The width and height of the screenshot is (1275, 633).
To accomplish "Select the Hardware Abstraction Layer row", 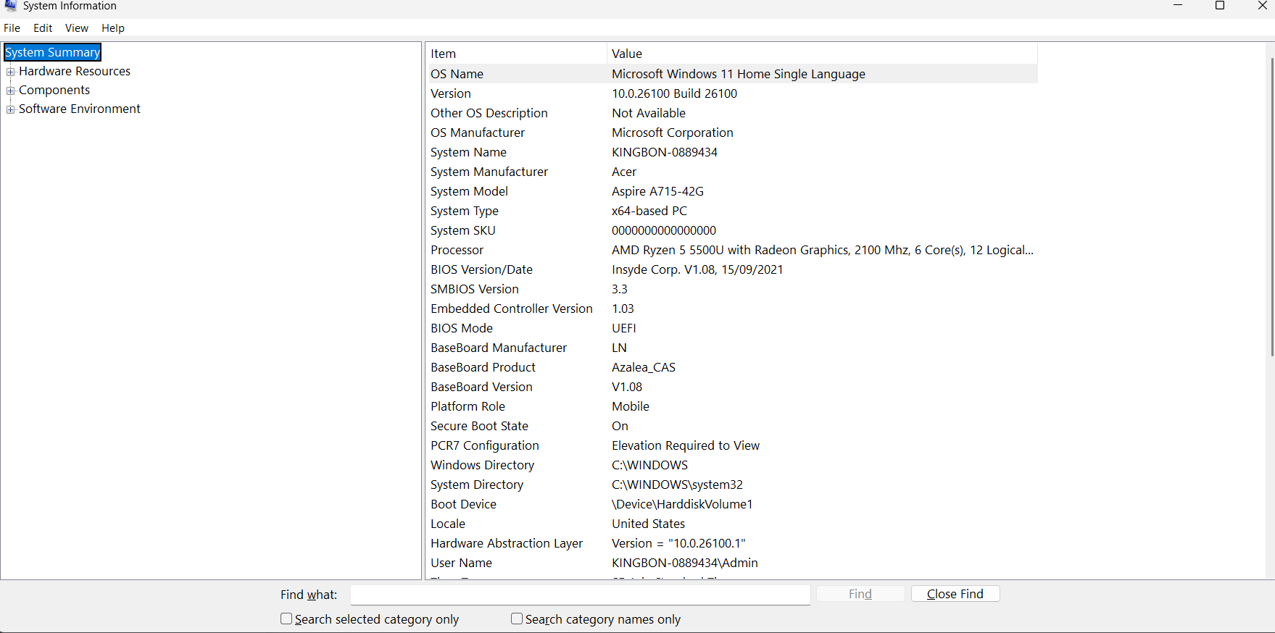I will (733, 543).
